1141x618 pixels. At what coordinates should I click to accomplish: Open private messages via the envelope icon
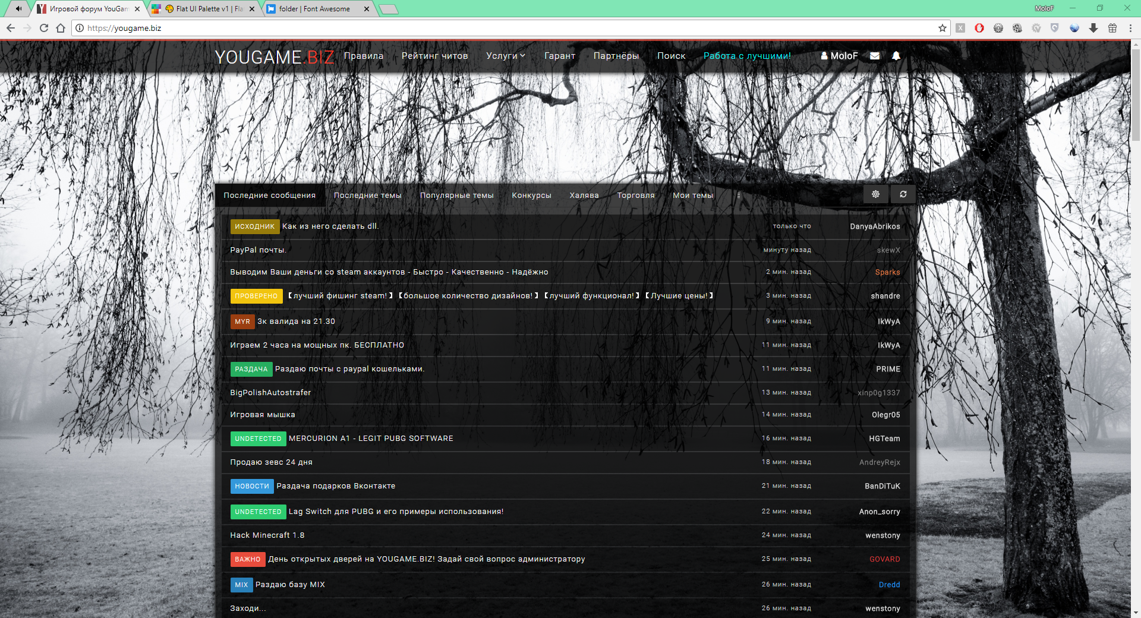(875, 56)
